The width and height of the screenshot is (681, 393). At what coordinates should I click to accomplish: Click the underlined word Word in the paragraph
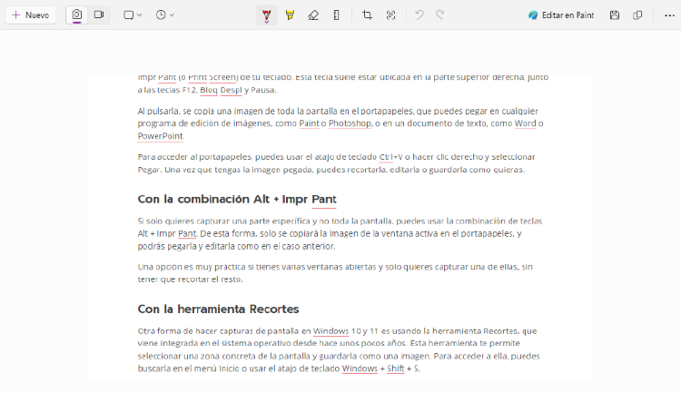point(526,123)
